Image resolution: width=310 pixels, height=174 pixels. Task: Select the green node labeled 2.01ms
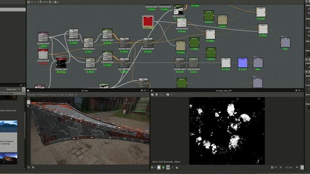click(x=211, y=53)
